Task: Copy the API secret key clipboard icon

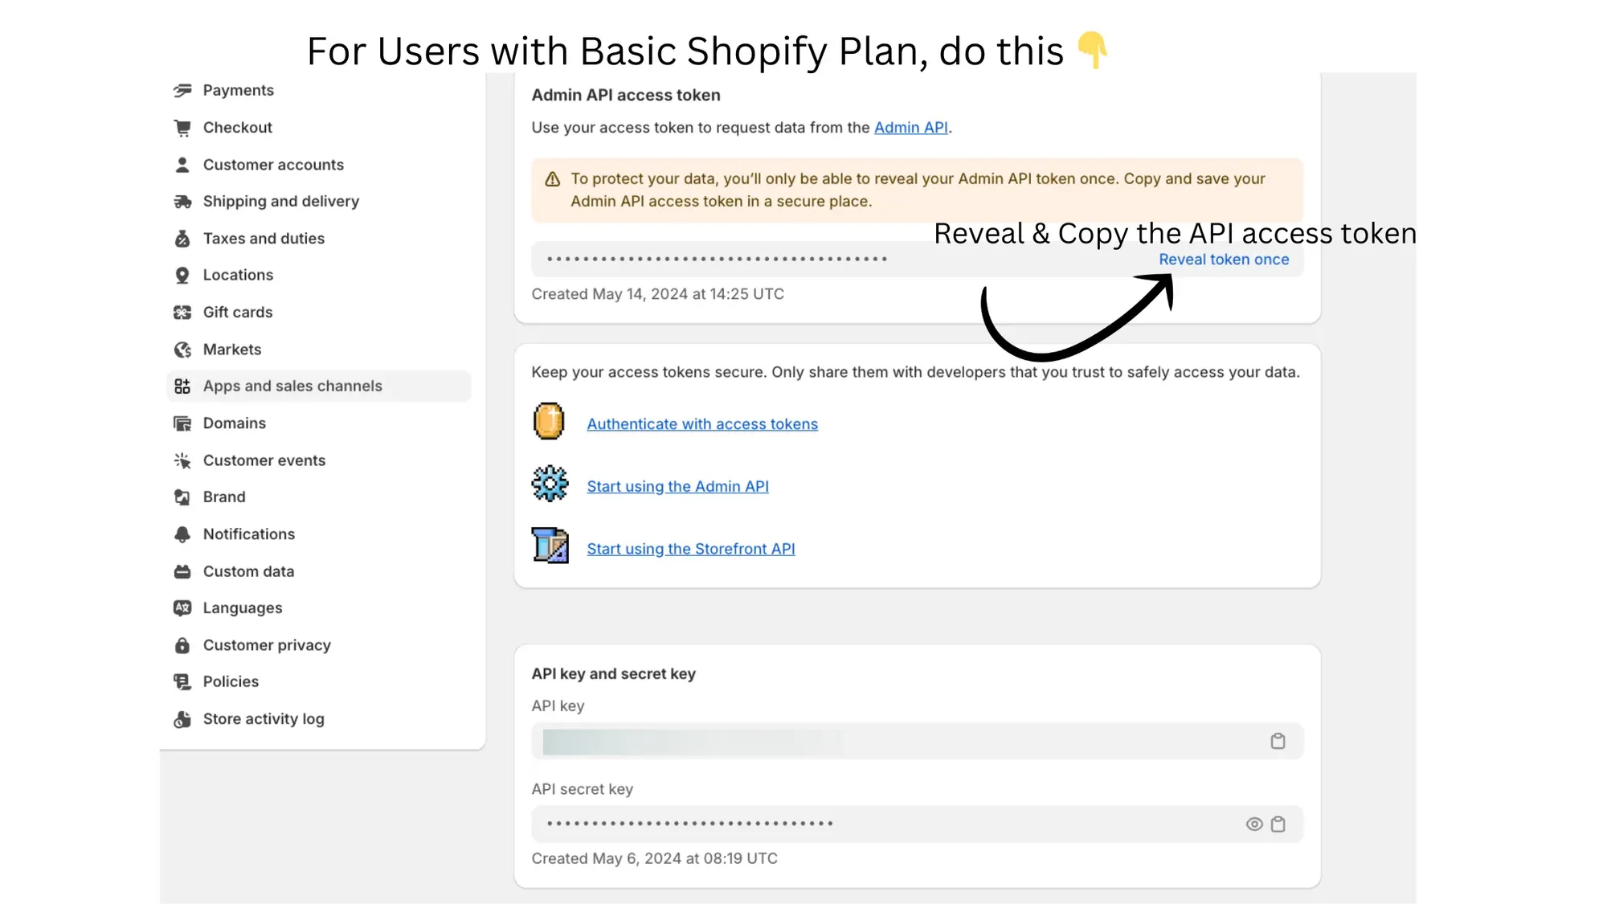Action: (1278, 823)
